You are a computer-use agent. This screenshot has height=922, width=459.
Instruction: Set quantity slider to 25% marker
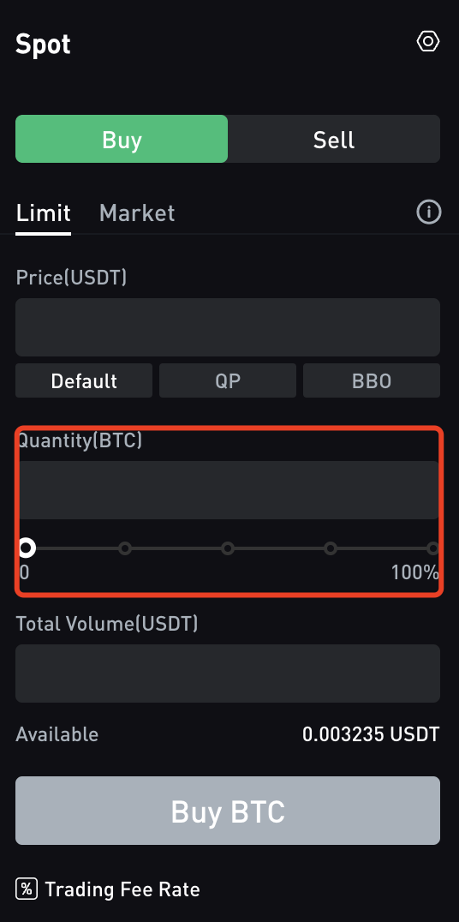click(x=124, y=548)
